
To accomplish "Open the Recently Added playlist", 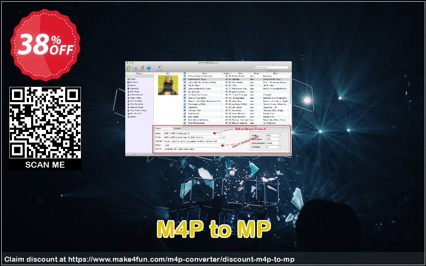I will click(135, 104).
